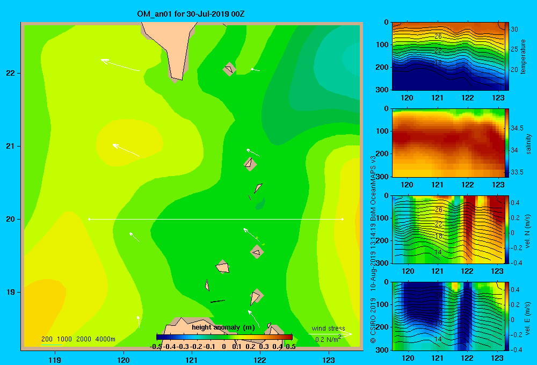Click the 30 tick on temperature scale

[514, 30]
